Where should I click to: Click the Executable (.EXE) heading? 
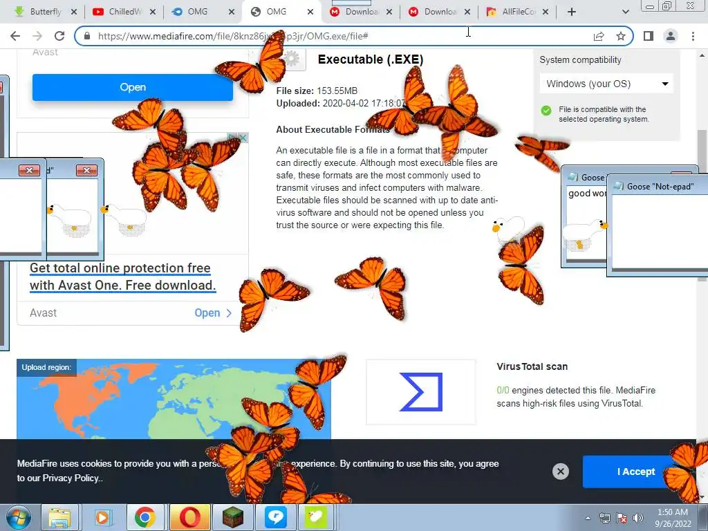(x=371, y=59)
